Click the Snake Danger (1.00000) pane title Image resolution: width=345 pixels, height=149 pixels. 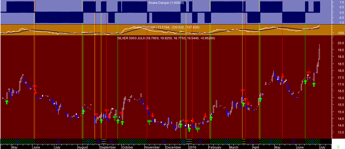click(166, 3)
